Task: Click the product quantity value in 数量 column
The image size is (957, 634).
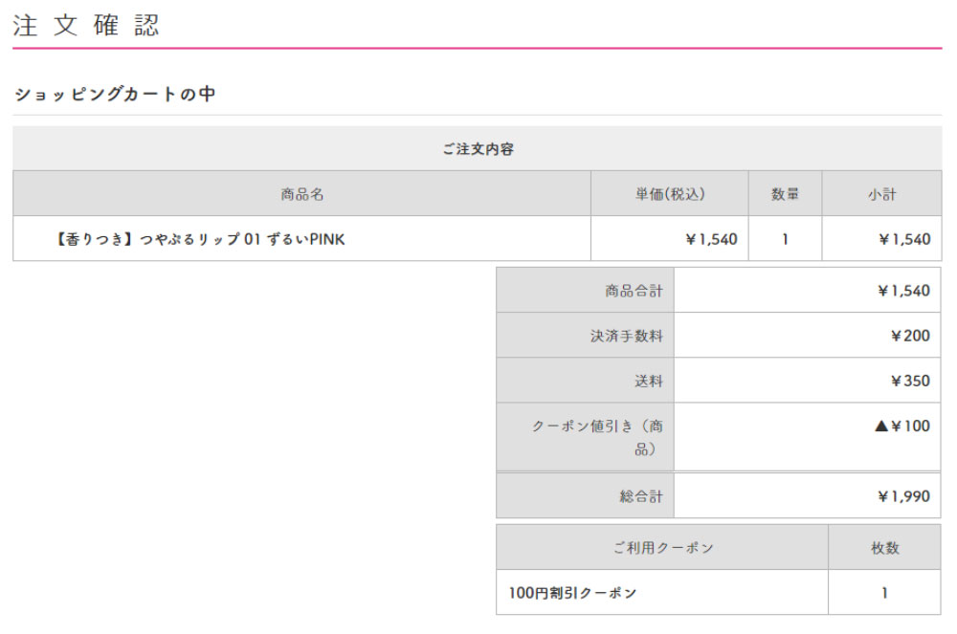Action: [x=785, y=239]
